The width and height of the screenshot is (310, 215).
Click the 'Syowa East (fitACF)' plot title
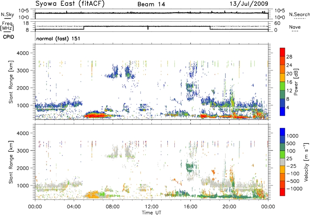point(70,4)
